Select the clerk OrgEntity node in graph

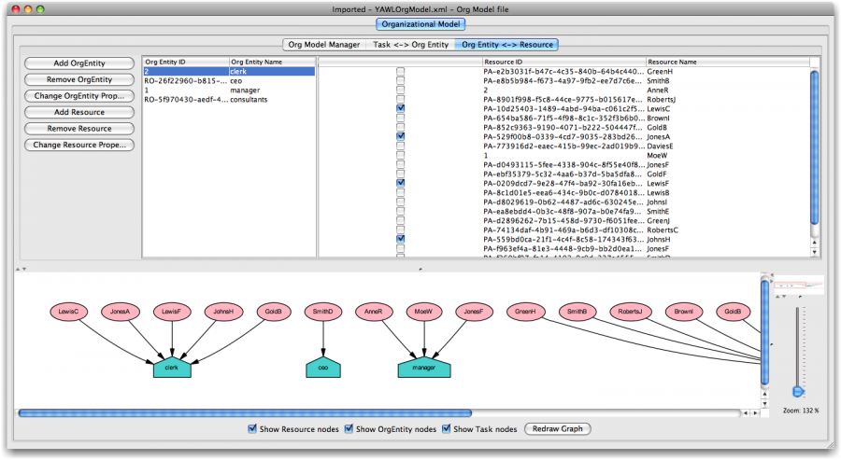(171, 369)
